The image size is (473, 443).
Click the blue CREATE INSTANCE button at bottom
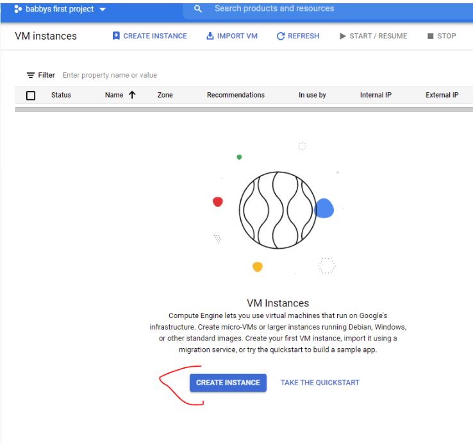click(228, 383)
